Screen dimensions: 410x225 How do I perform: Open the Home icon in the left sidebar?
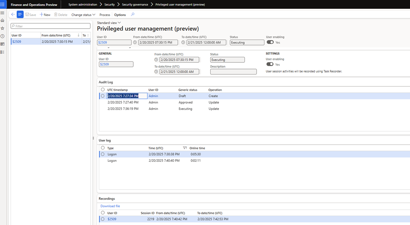click(x=3, y=20)
